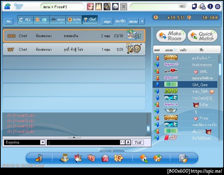Image resolution: width=224 pixels, height=175 pixels.
Task: Open the ^^ emoticon picker
Action: pos(122,142)
